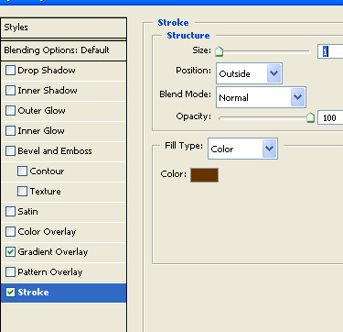Select the highlighted Stroke row label
343x332 pixels.
coord(33,293)
